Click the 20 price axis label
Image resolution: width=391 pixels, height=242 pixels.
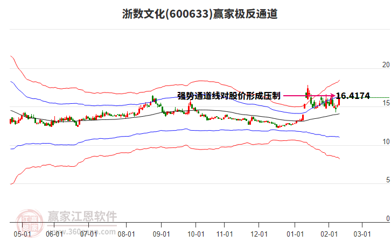pos(386,65)
